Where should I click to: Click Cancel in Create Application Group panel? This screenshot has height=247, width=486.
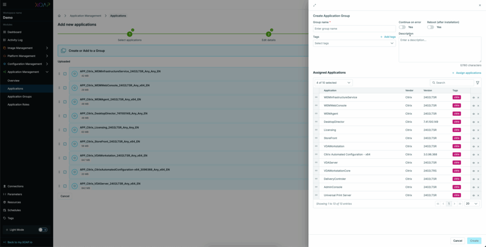pos(458,241)
